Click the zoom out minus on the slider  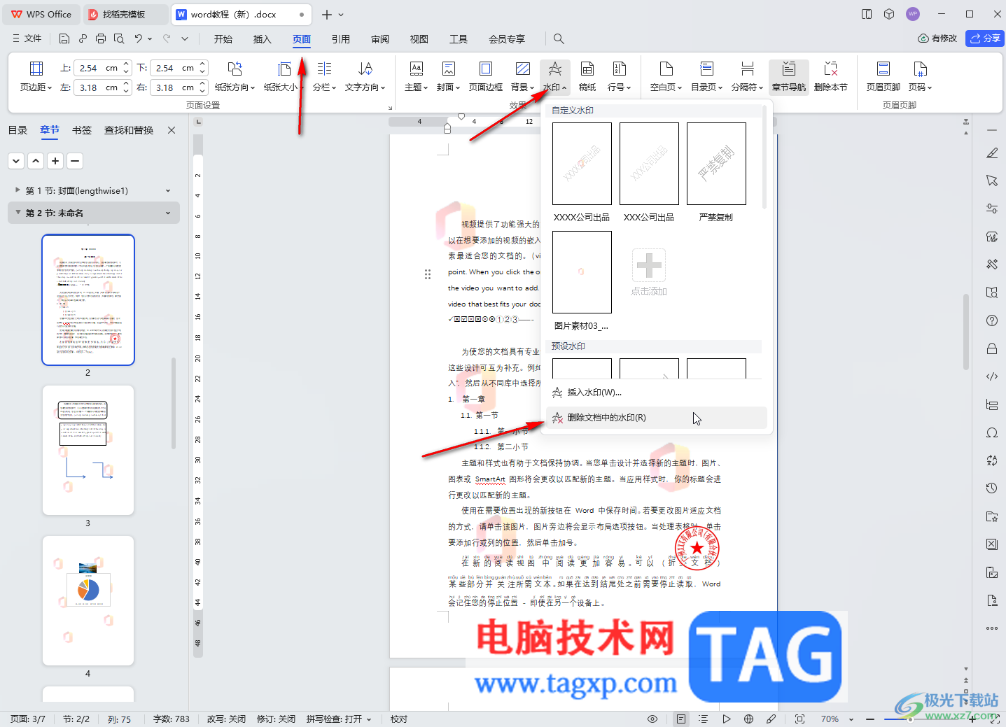click(870, 719)
